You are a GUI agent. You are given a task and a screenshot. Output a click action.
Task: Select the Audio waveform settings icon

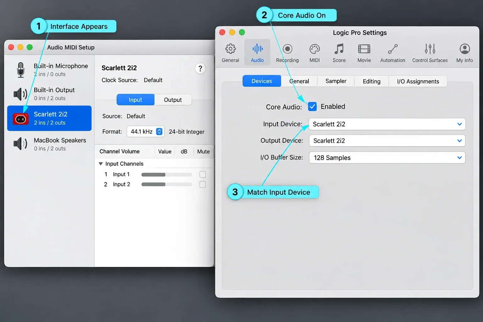[x=257, y=49]
